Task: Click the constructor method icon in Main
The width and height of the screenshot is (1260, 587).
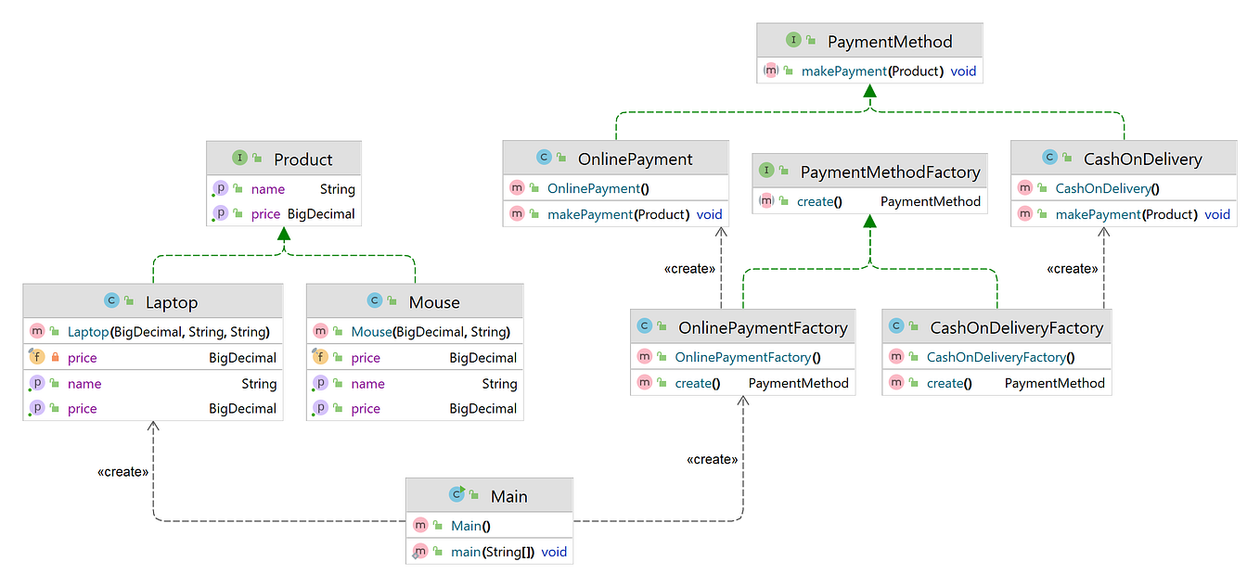Action: coord(421,525)
